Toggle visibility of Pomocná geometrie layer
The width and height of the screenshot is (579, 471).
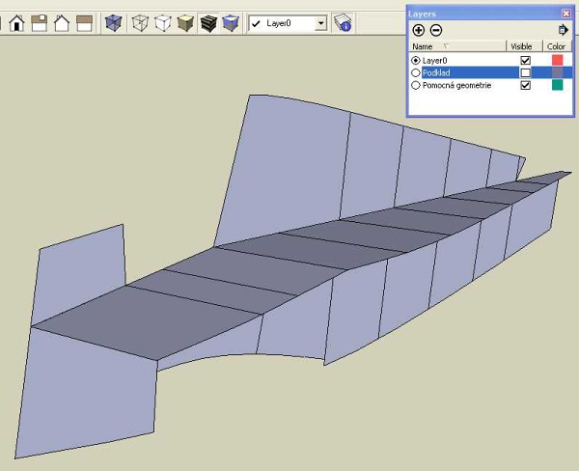pyautogui.click(x=525, y=85)
